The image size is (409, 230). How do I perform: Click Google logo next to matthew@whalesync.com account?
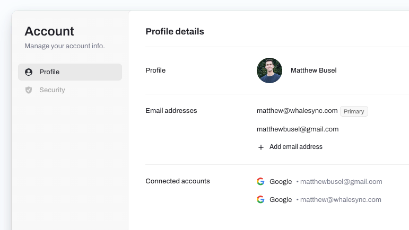point(260,199)
